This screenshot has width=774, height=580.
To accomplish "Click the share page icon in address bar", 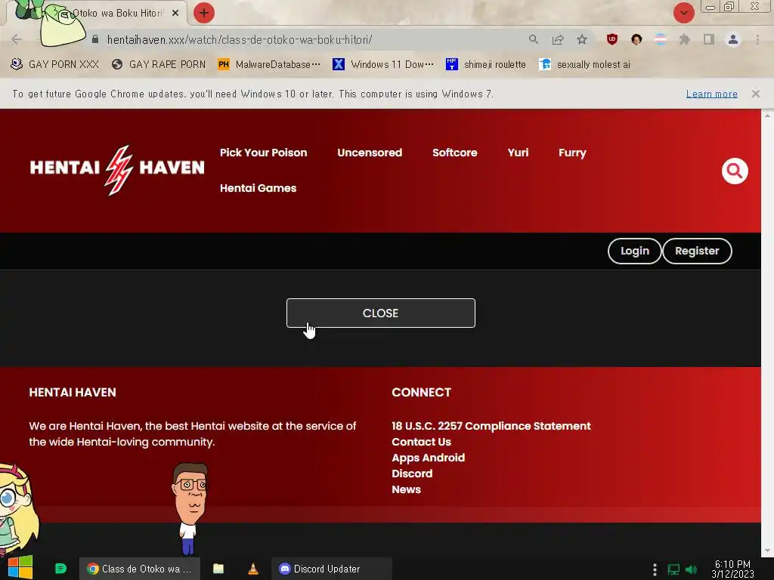I will tap(558, 39).
